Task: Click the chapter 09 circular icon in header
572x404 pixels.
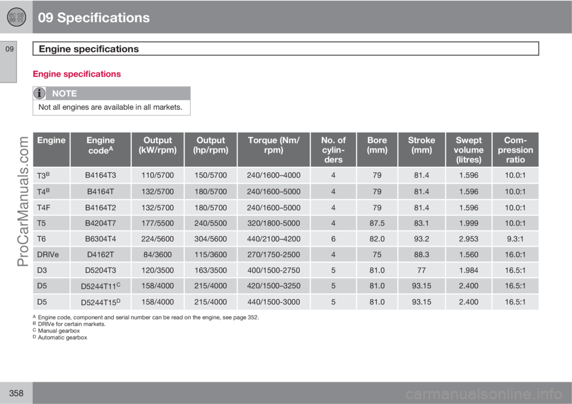Action: 17,17
